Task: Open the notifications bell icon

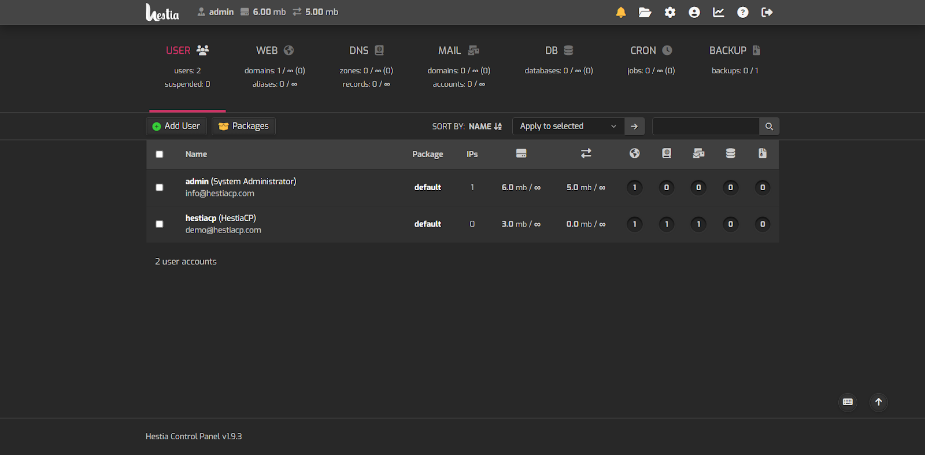Action: (x=621, y=12)
